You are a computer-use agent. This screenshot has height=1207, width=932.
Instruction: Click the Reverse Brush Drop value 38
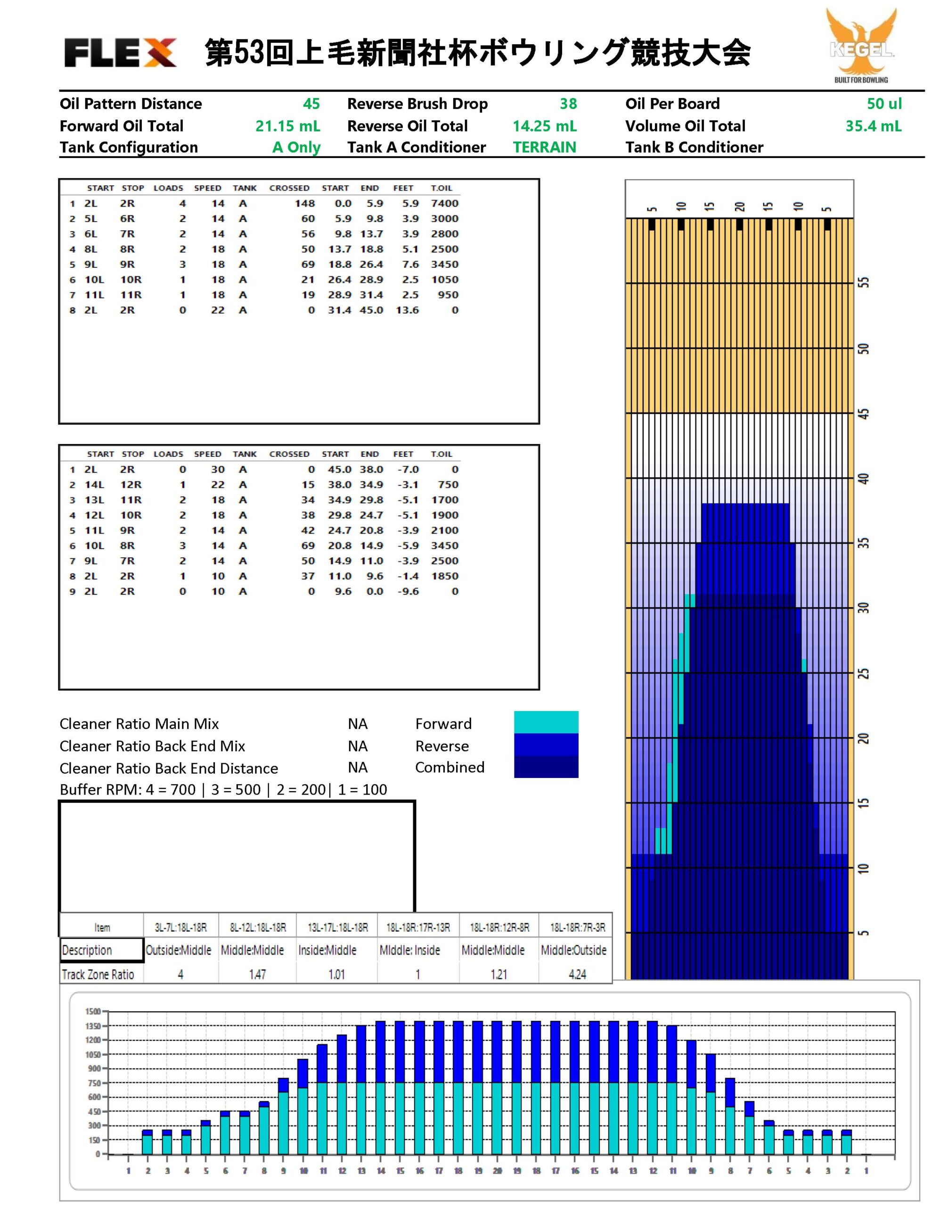point(568,104)
